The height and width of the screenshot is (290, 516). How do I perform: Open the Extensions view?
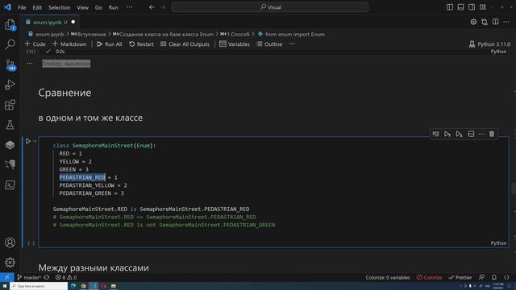pos(10,105)
